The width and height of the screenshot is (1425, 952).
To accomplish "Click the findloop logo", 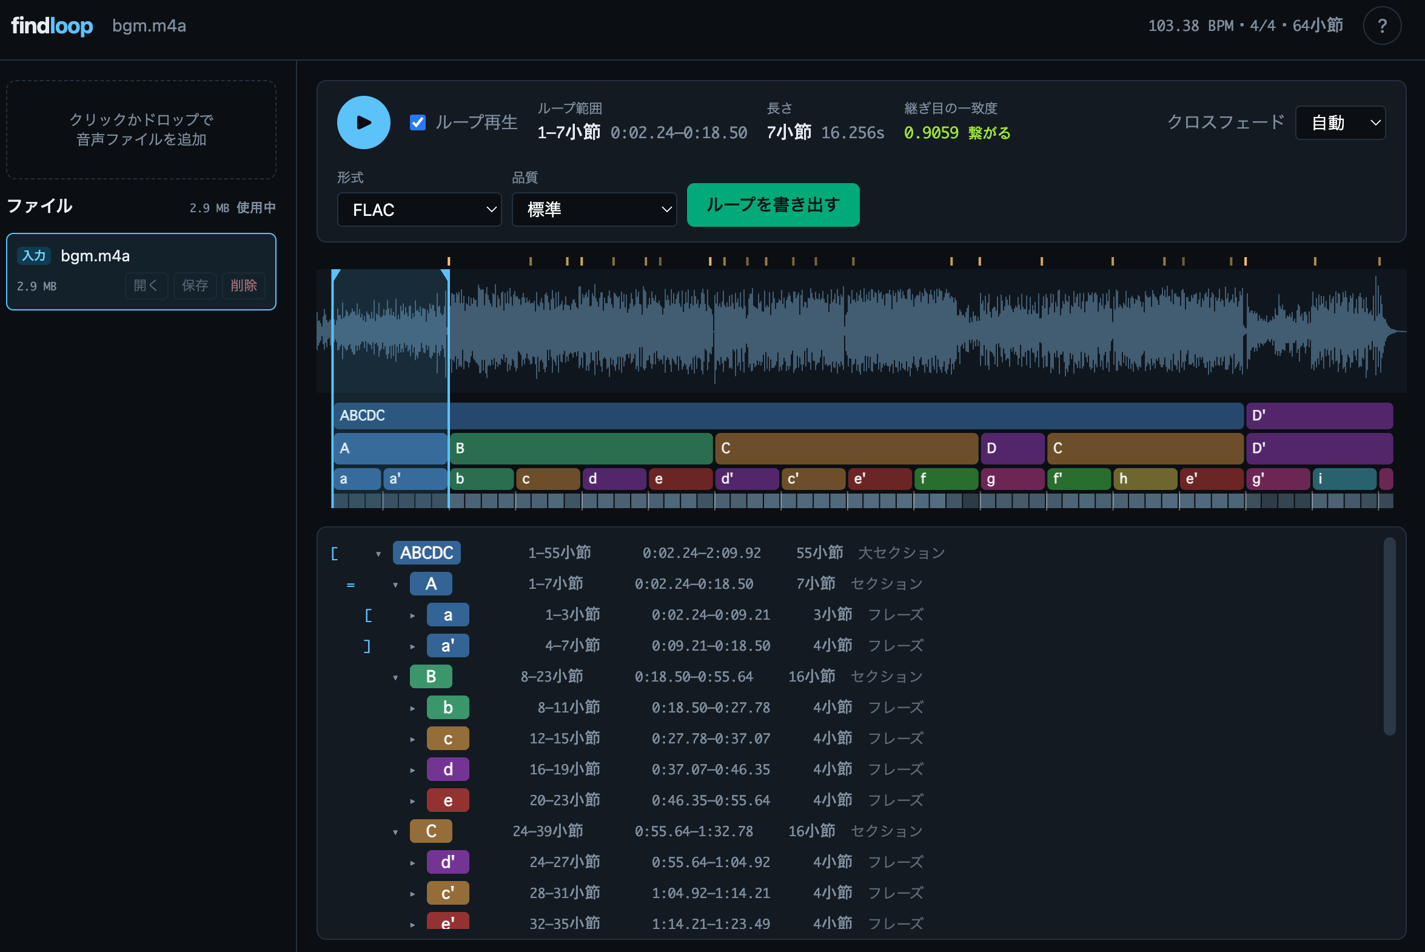I will (52, 25).
